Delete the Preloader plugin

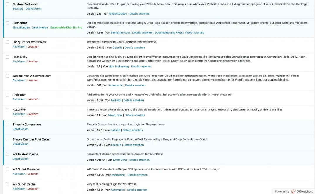click(x=33, y=99)
